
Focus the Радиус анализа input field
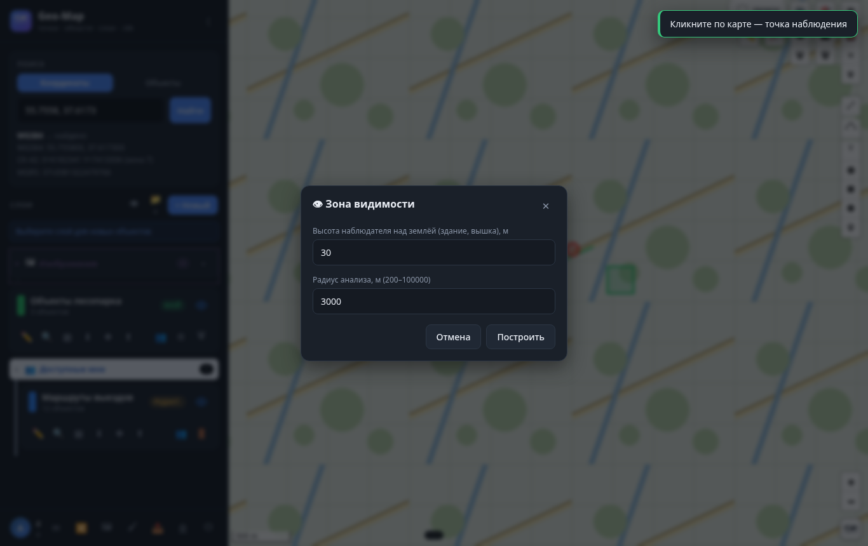pyautogui.click(x=434, y=302)
